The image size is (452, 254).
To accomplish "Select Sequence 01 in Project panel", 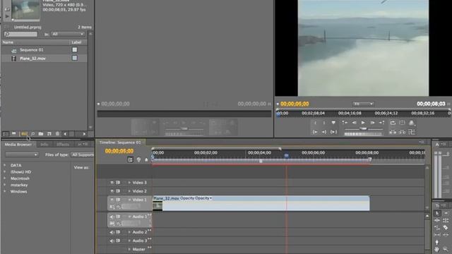I will click(x=31, y=50).
